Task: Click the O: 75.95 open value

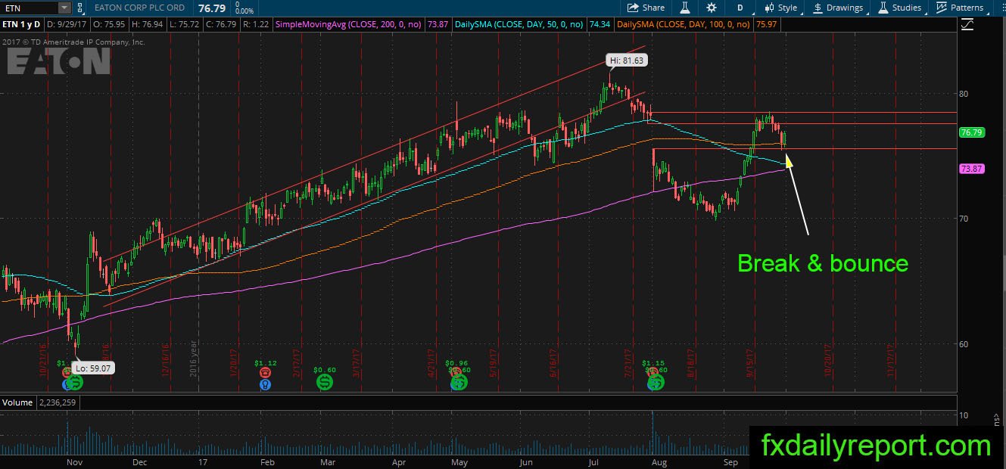Action: tap(109, 25)
